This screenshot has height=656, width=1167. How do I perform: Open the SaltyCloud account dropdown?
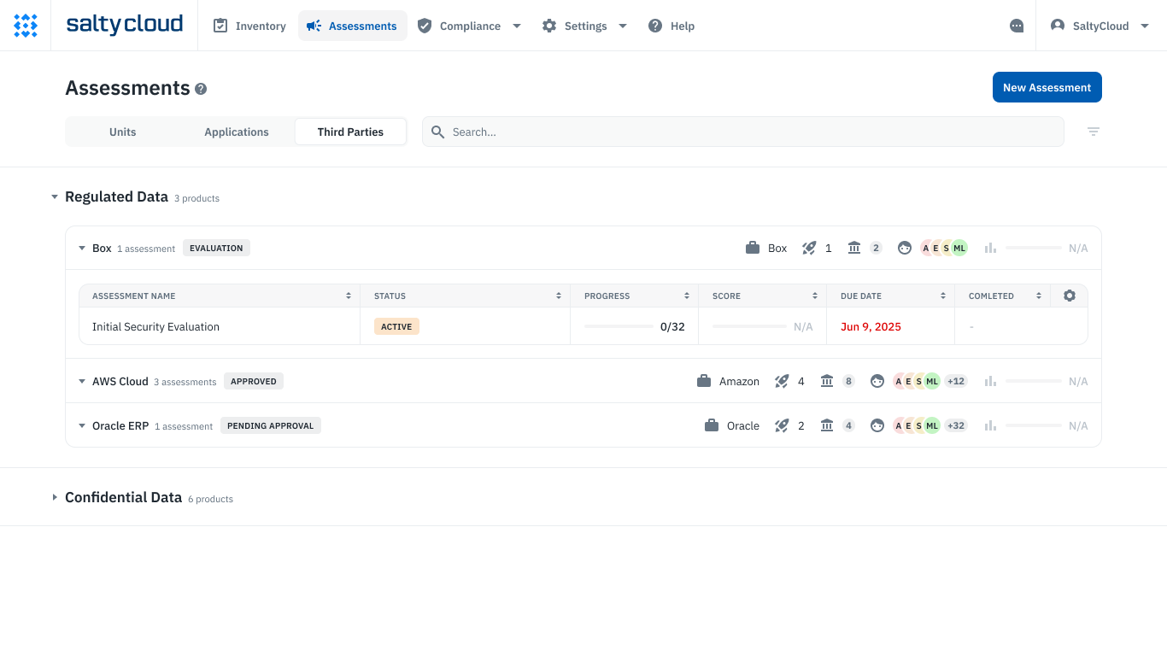click(x=1101, y=26)
